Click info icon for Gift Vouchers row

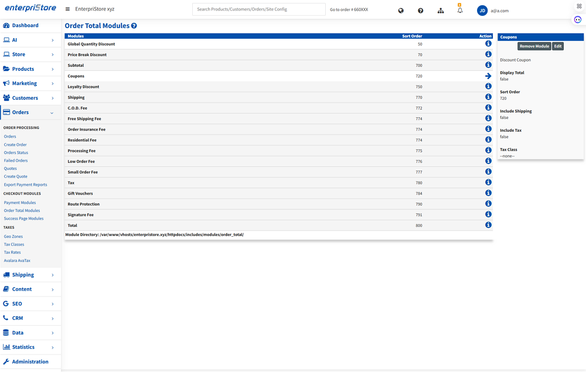(x=488, y=193)
